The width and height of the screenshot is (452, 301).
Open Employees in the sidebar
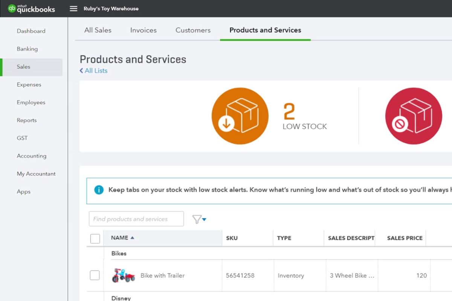click(x=31, y=102)
